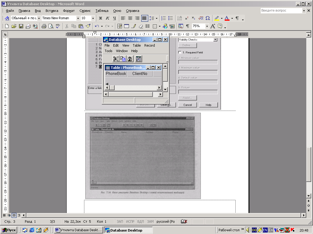Apply a bulleted list

point(171,18)
